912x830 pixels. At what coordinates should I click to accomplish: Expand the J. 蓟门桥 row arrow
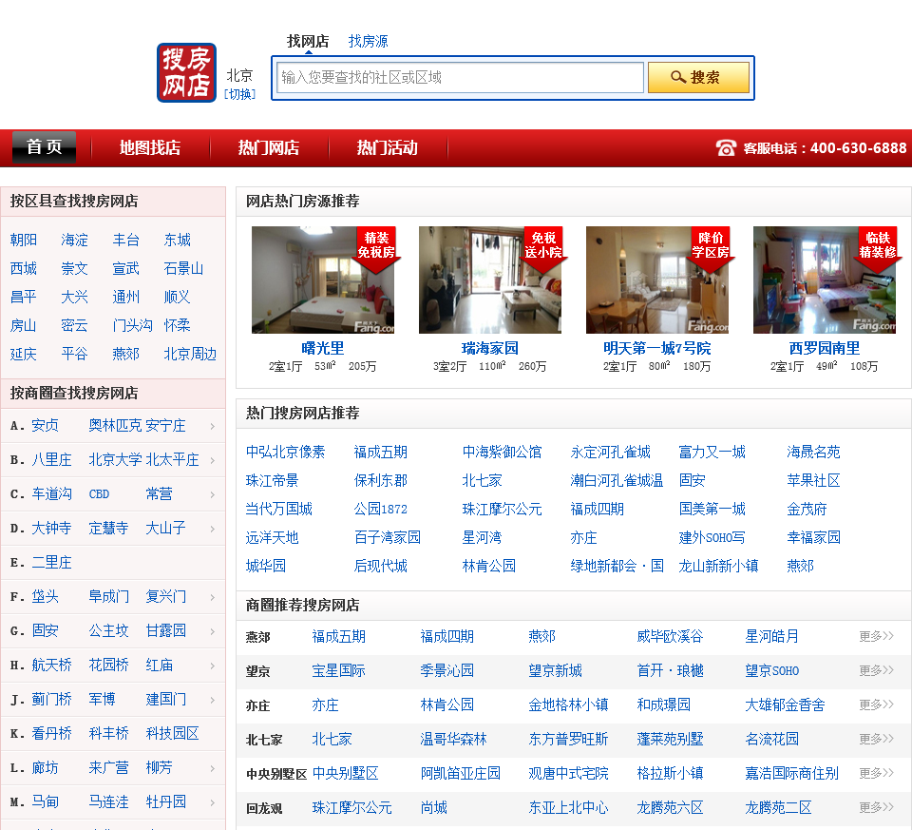coord(213,700)
